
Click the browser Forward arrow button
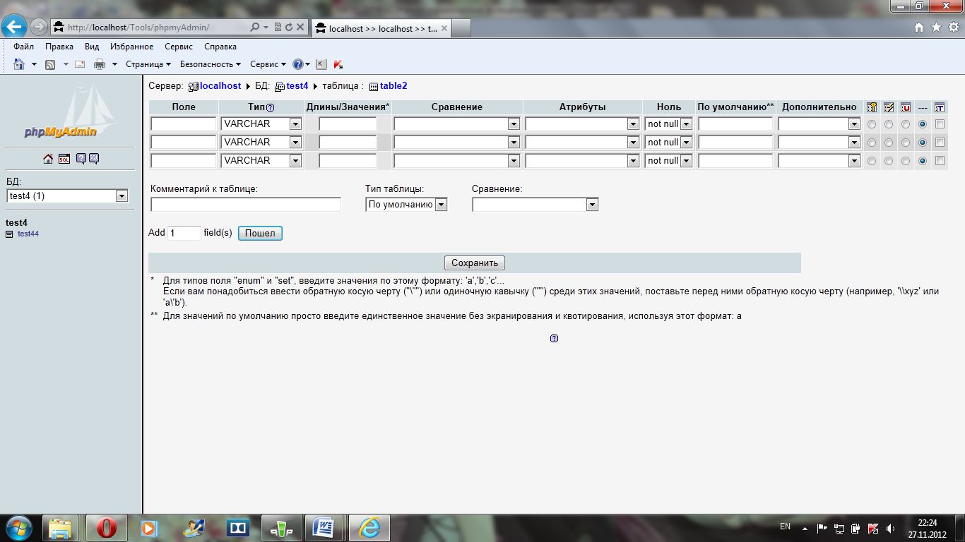[x=38, y=28]
